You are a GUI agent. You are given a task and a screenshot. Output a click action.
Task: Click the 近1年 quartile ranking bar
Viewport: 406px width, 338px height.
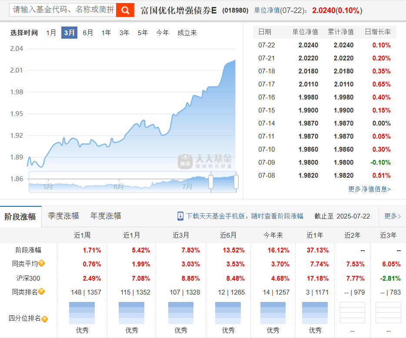coord(315,313)
